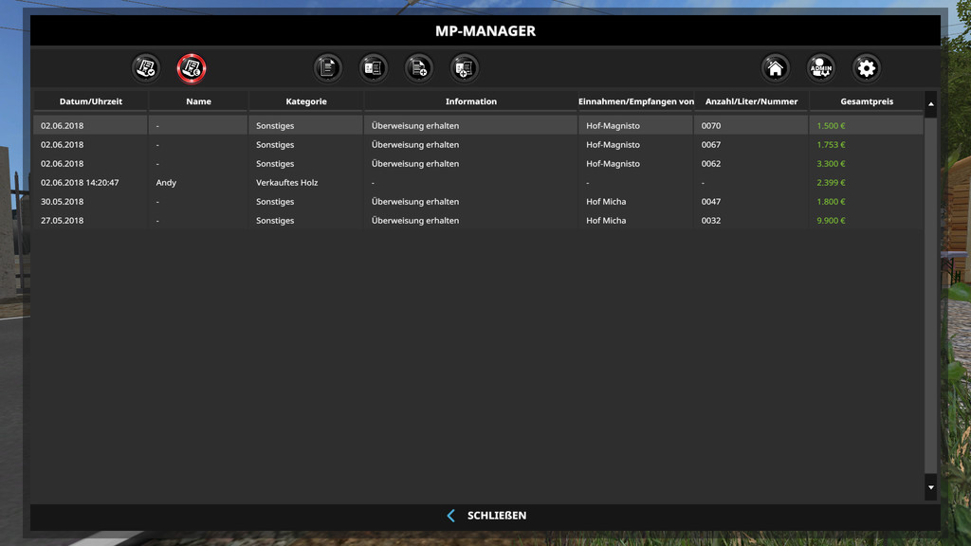The height and width of the screenshot is (546, 971).
Task: Click the red-highlighted invoice euro icon
Action: point(192,68)
